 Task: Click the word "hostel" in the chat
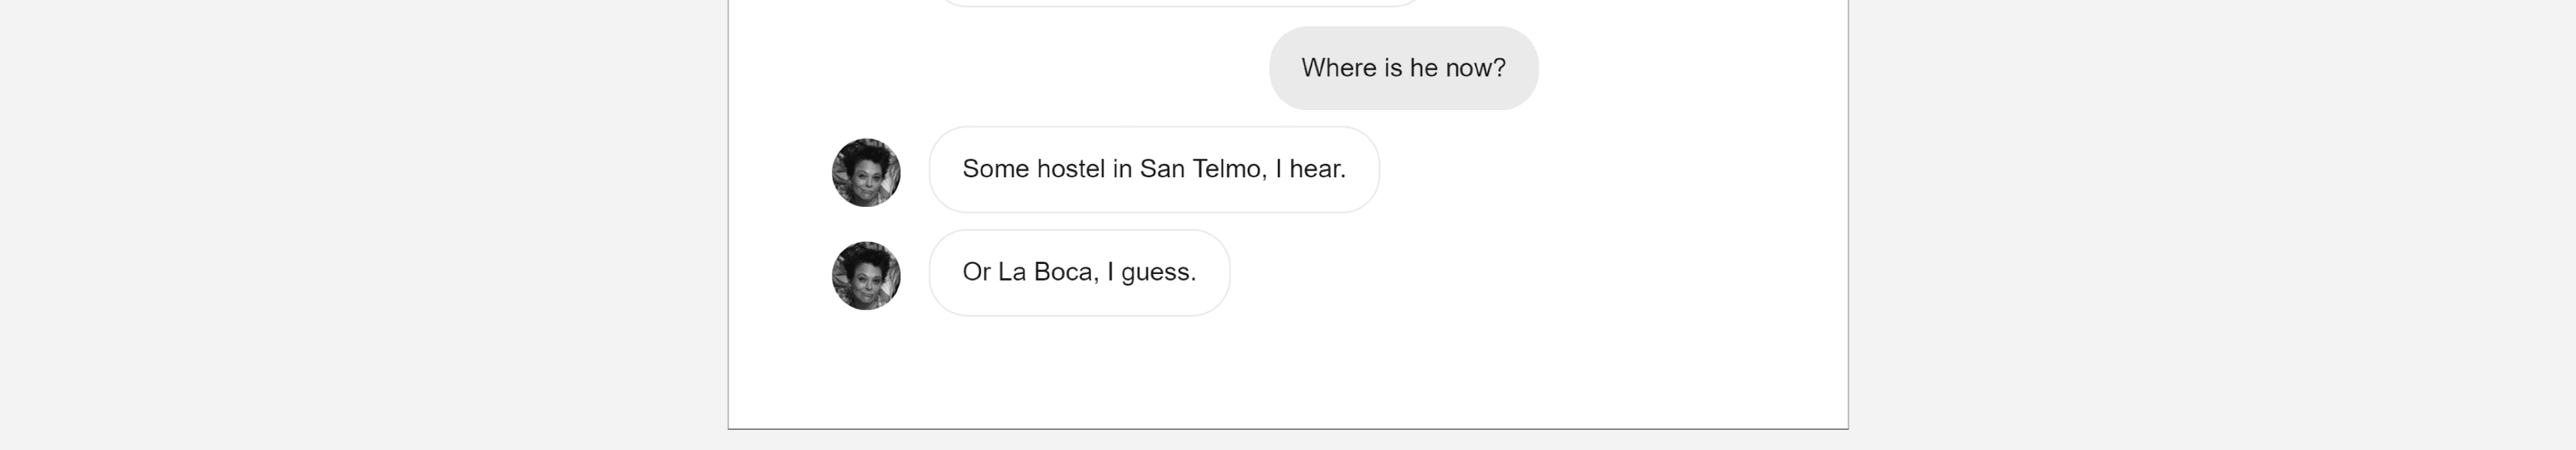click(x=1070, y=169)
